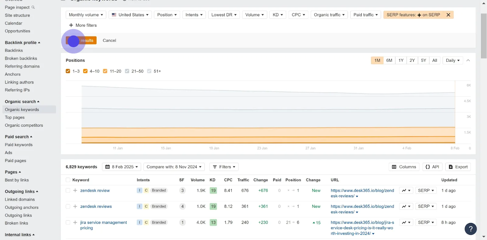The image size is (487, 240).
Task: Open the Monthly volume dropdown
Action: pyautogui.click(x=86, y=15)
